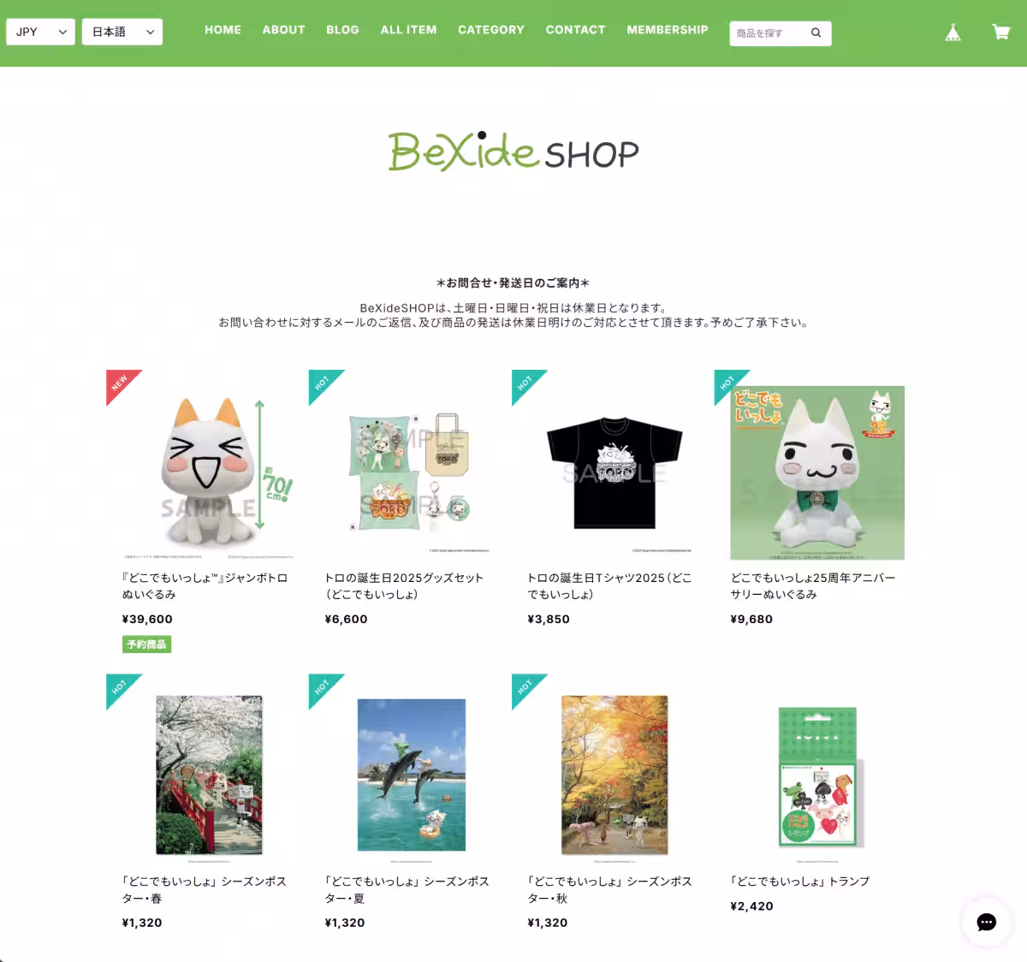Click the HOT ribbon on birthday goods set

[325, 385]
